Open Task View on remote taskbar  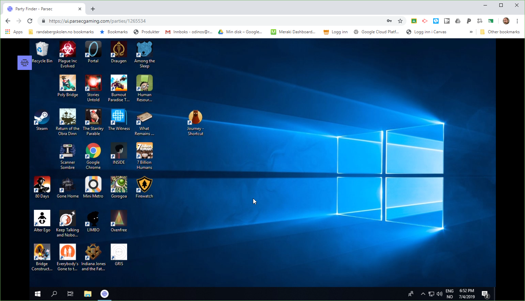click(70, 294)
